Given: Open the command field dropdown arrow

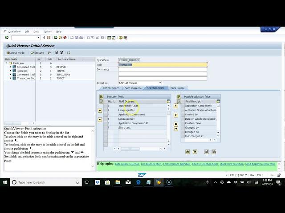Looking at the screenshot, I should click(38, 38).
